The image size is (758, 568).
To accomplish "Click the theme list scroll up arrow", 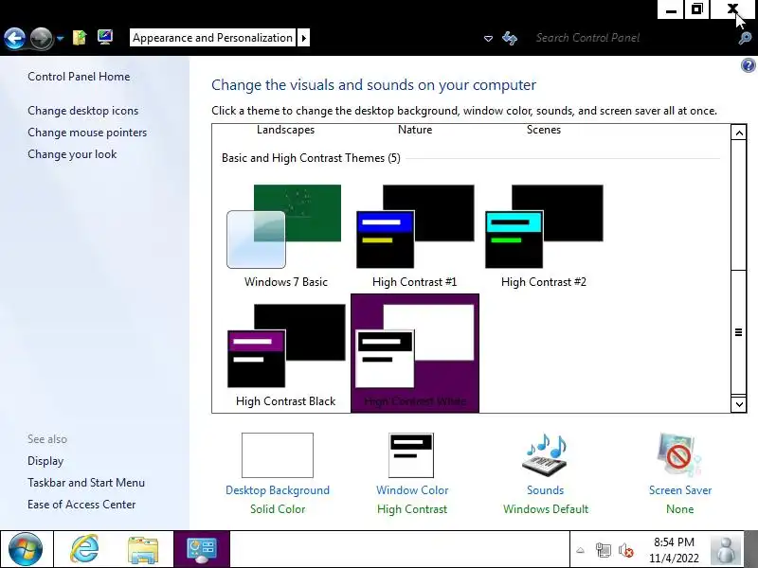I will [x=738, y=133].
